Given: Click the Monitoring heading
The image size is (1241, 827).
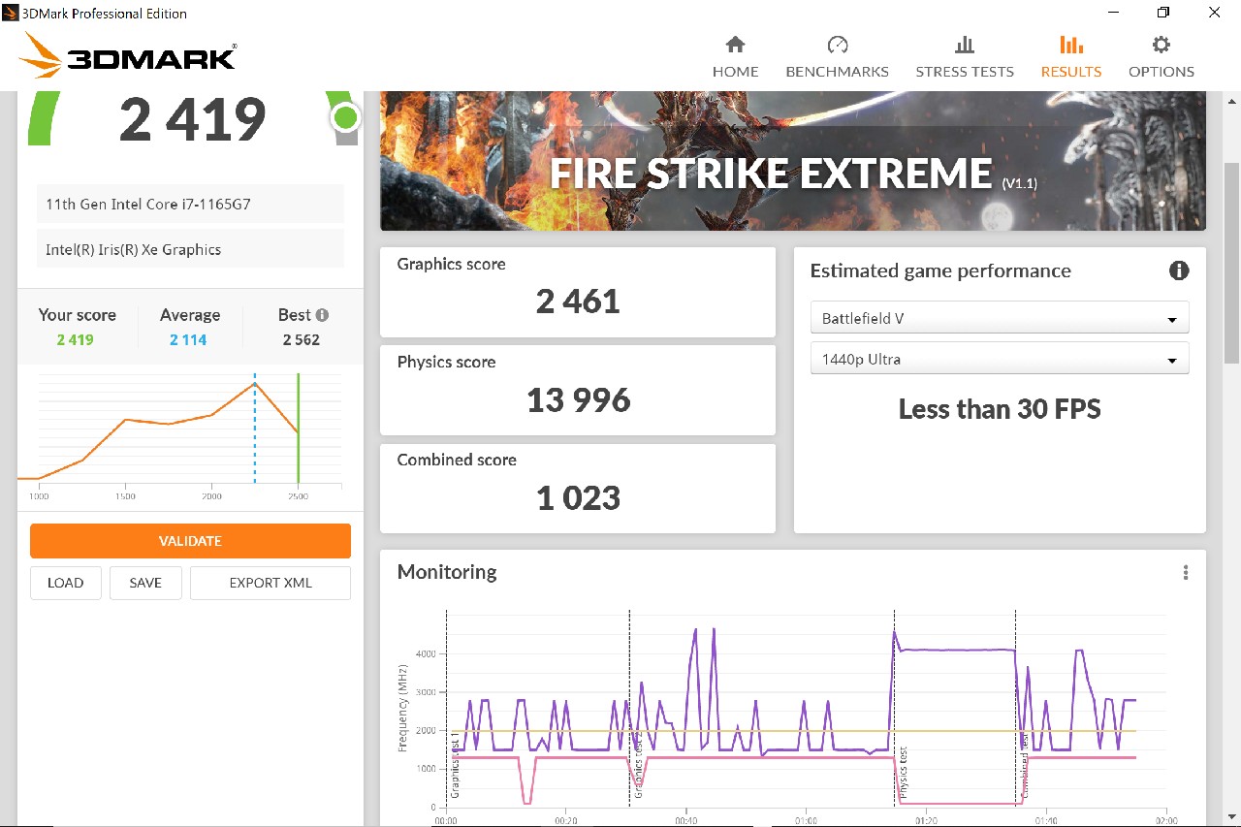Looking at the screenshot, I should (447, 572).
